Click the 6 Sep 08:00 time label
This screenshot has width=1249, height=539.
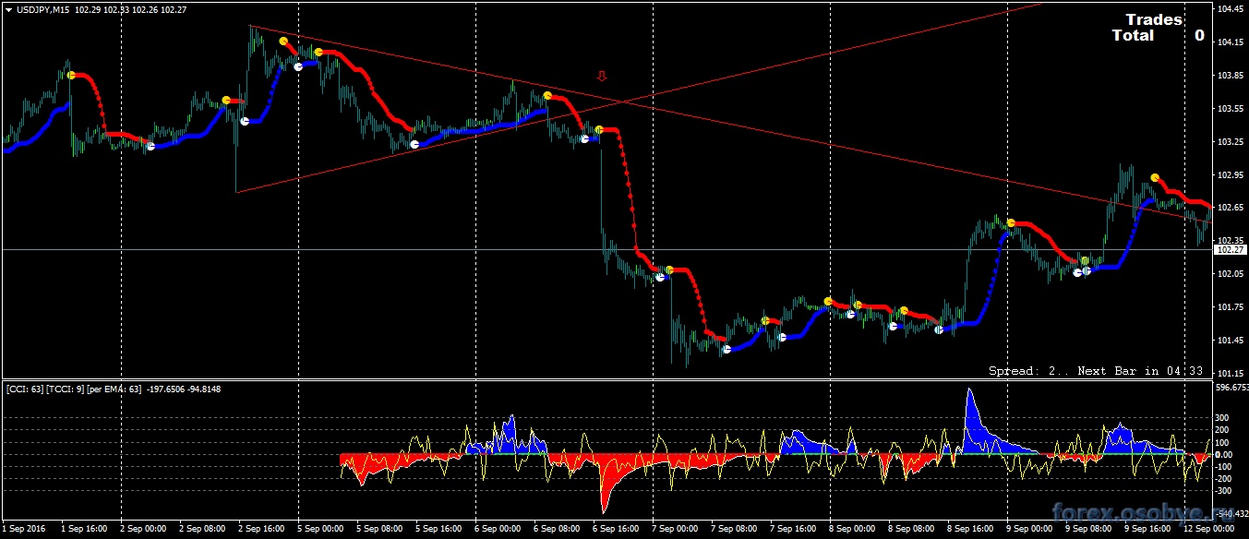tap(558, 530)
